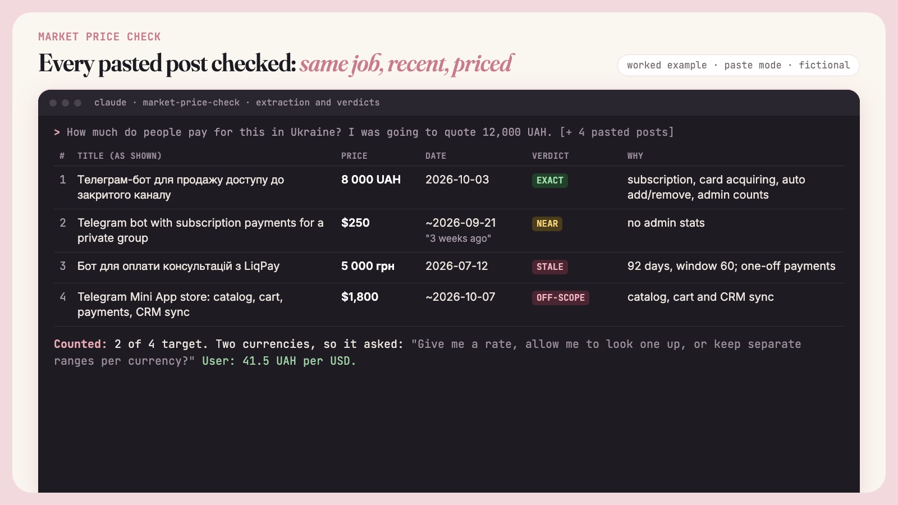
Task: Click the reason 'catalog, cart and CRM sync'
Action: (700, 297)
